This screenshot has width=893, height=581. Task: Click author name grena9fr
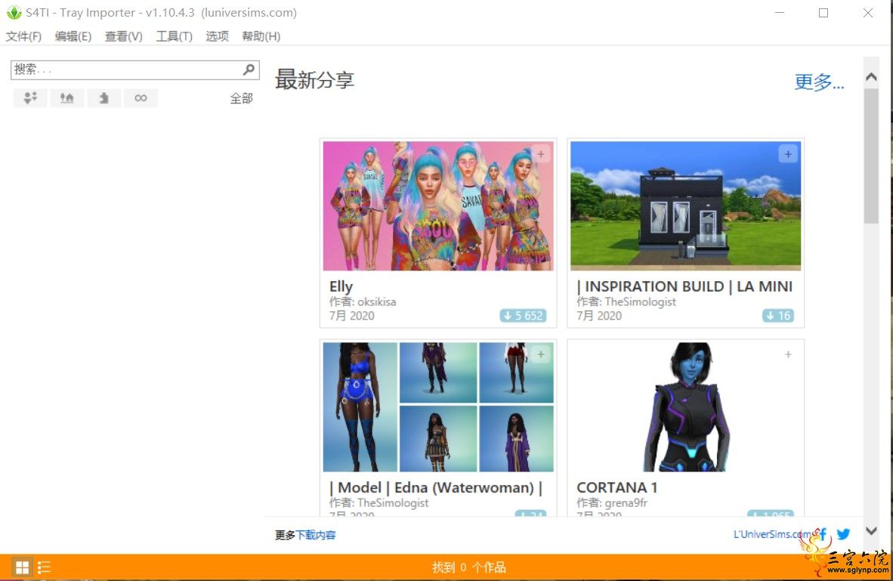(626, 503)
